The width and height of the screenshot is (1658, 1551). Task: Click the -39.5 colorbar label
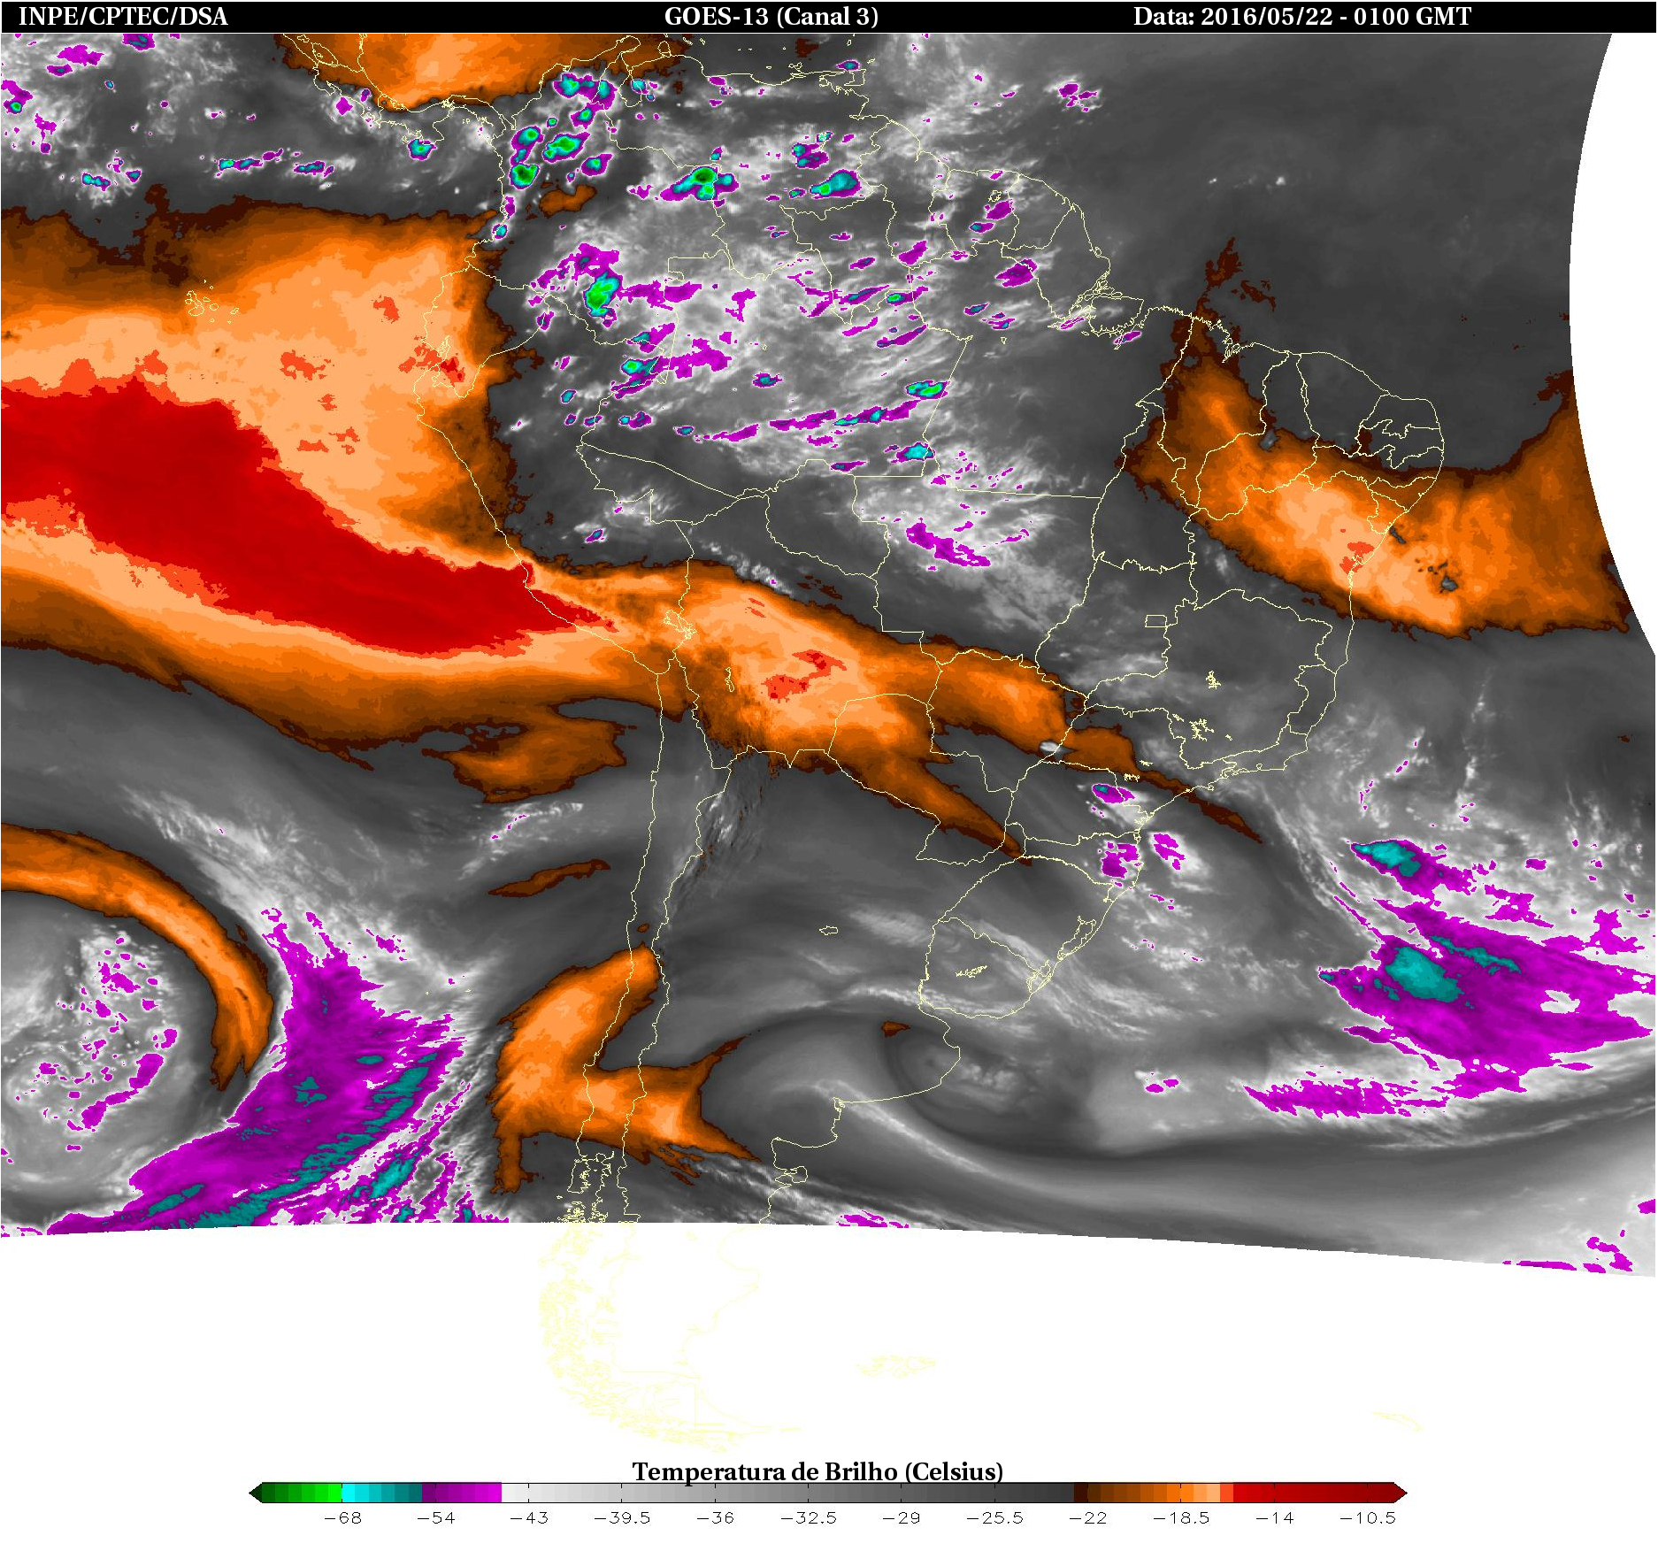coord(622,1517)
